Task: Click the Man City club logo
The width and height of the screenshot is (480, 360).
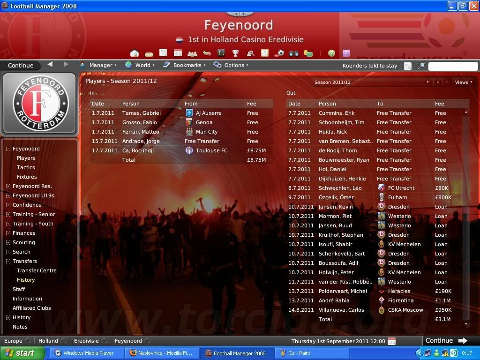Action: click(189, 132)
